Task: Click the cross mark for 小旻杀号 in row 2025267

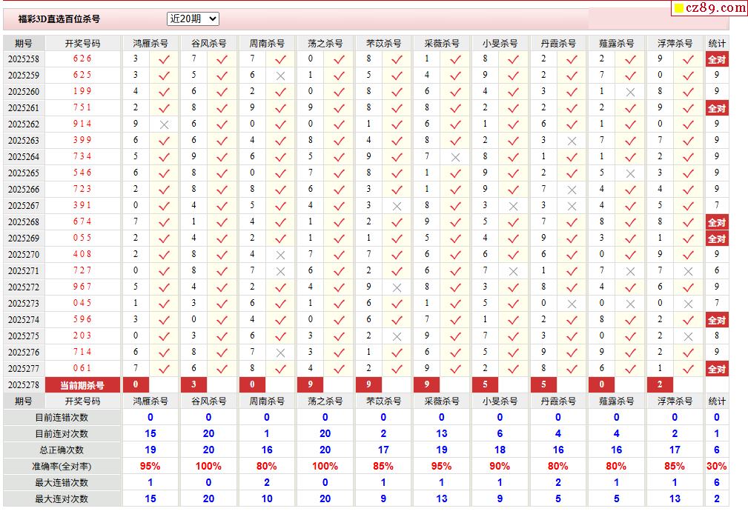Action: pyautogui.click(x=513, y=206)
